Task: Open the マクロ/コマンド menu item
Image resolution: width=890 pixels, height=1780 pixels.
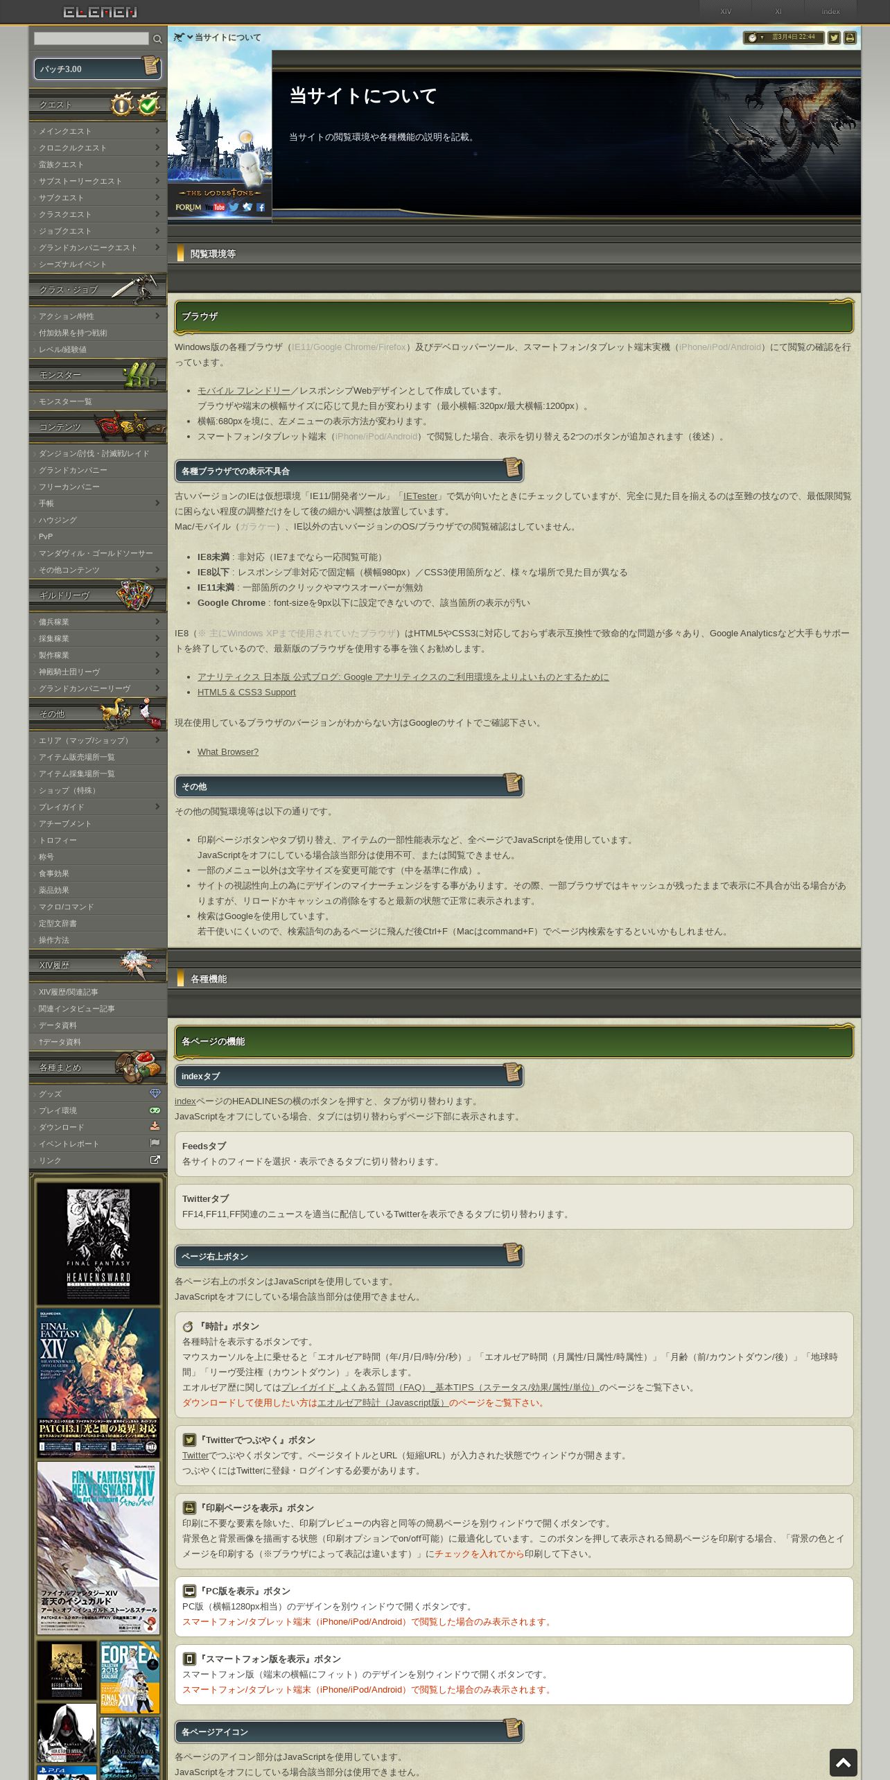Action: (x=98, y=907)
